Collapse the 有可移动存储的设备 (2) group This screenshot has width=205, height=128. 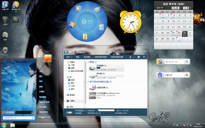pyautogui.click(x=88, y=82)
